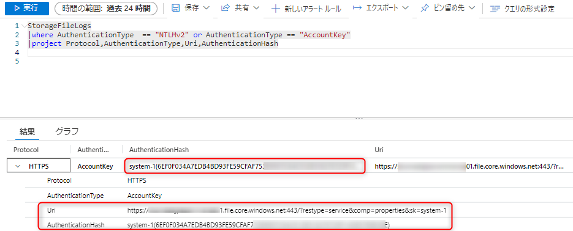Open the 時間の範囲 過去24時間 picker

(105, 9)
